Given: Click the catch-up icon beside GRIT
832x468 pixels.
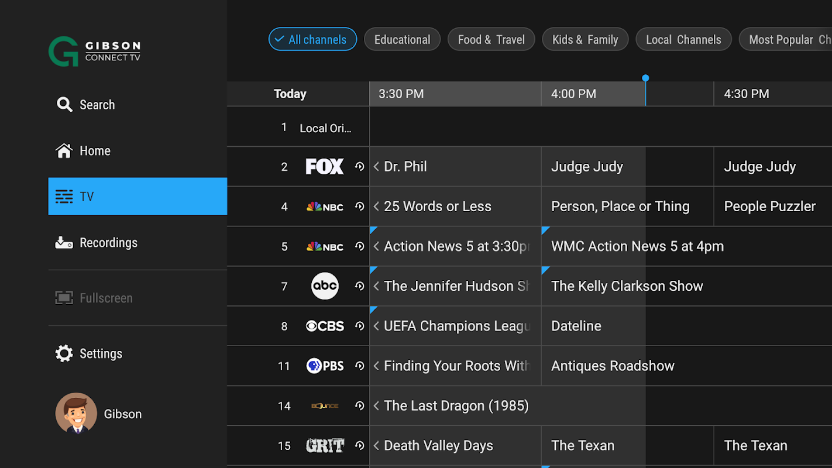Looking at the screenshot, I should 359,445.
